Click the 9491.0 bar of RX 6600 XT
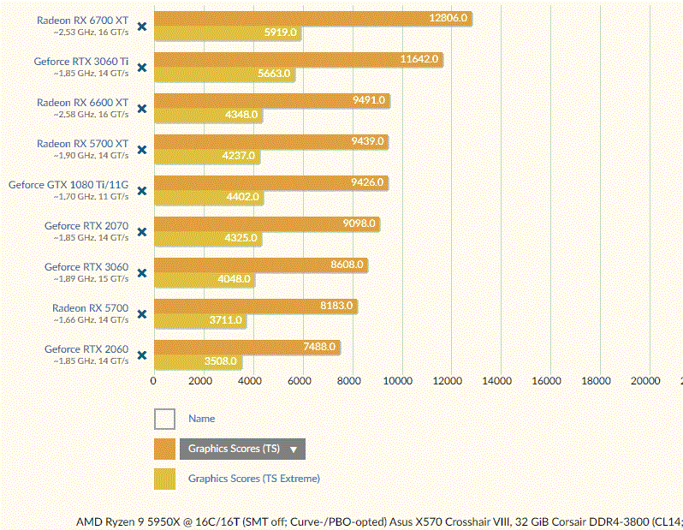 (x=272, y=100)
